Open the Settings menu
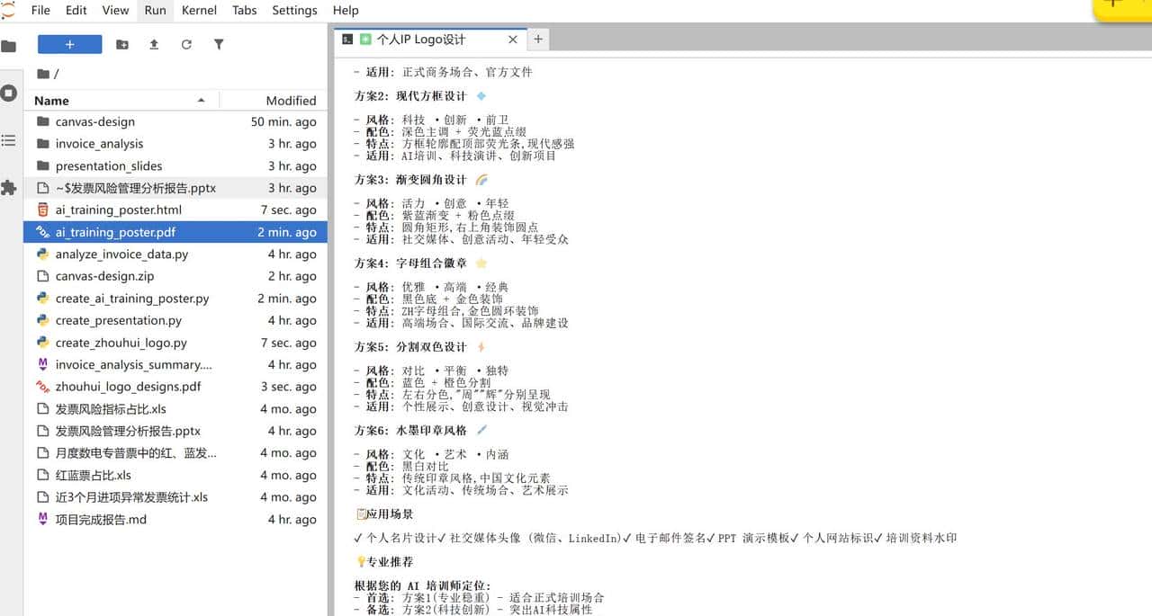 point(294,10)
